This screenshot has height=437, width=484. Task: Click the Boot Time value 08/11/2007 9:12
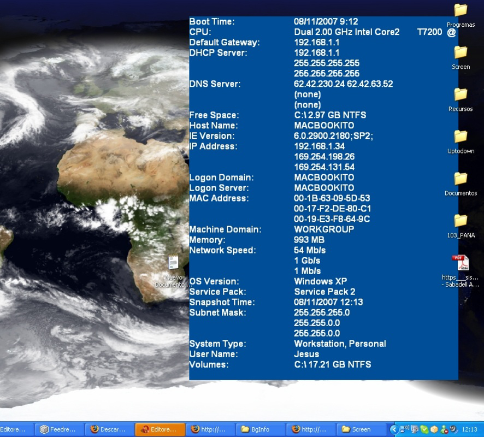[x=326, y=22]
